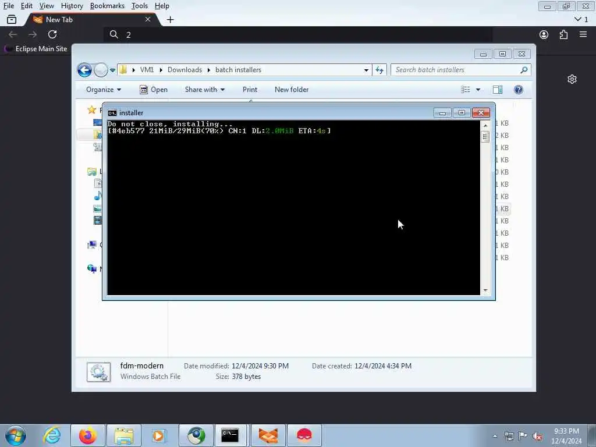Open the History menu
The width and height of the screenshot is (596, 447).
point(72,6)
